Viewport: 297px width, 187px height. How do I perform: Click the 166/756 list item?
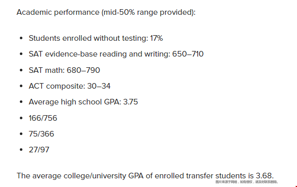(43, 118)
